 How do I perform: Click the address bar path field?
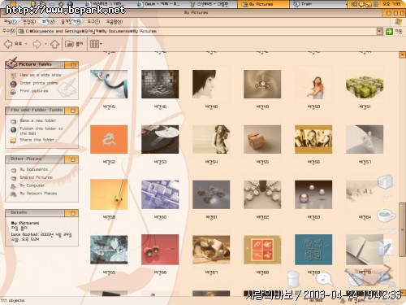point(201,31)
